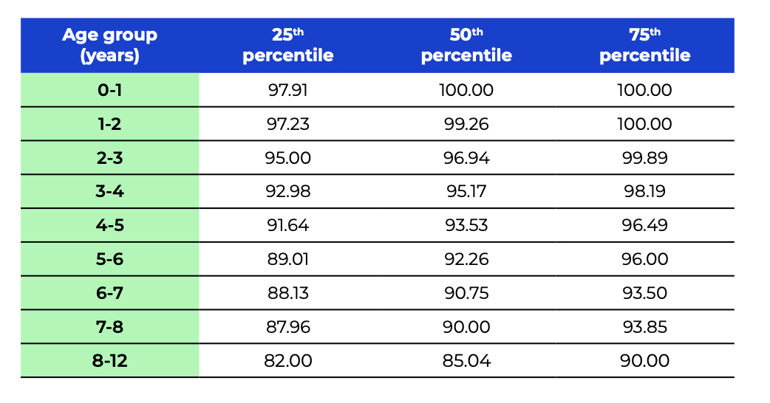This screenshot has height=403, width=770.
Task: Click the 6-7 age group row label
Action: (109, 293)
